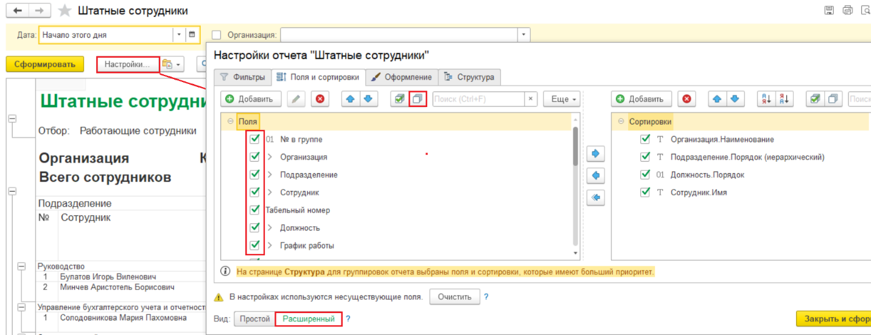Click the double left arrow to remove all sortings
Image resolution: width=871 pixels, height=335 pixels.
(595, 198)
